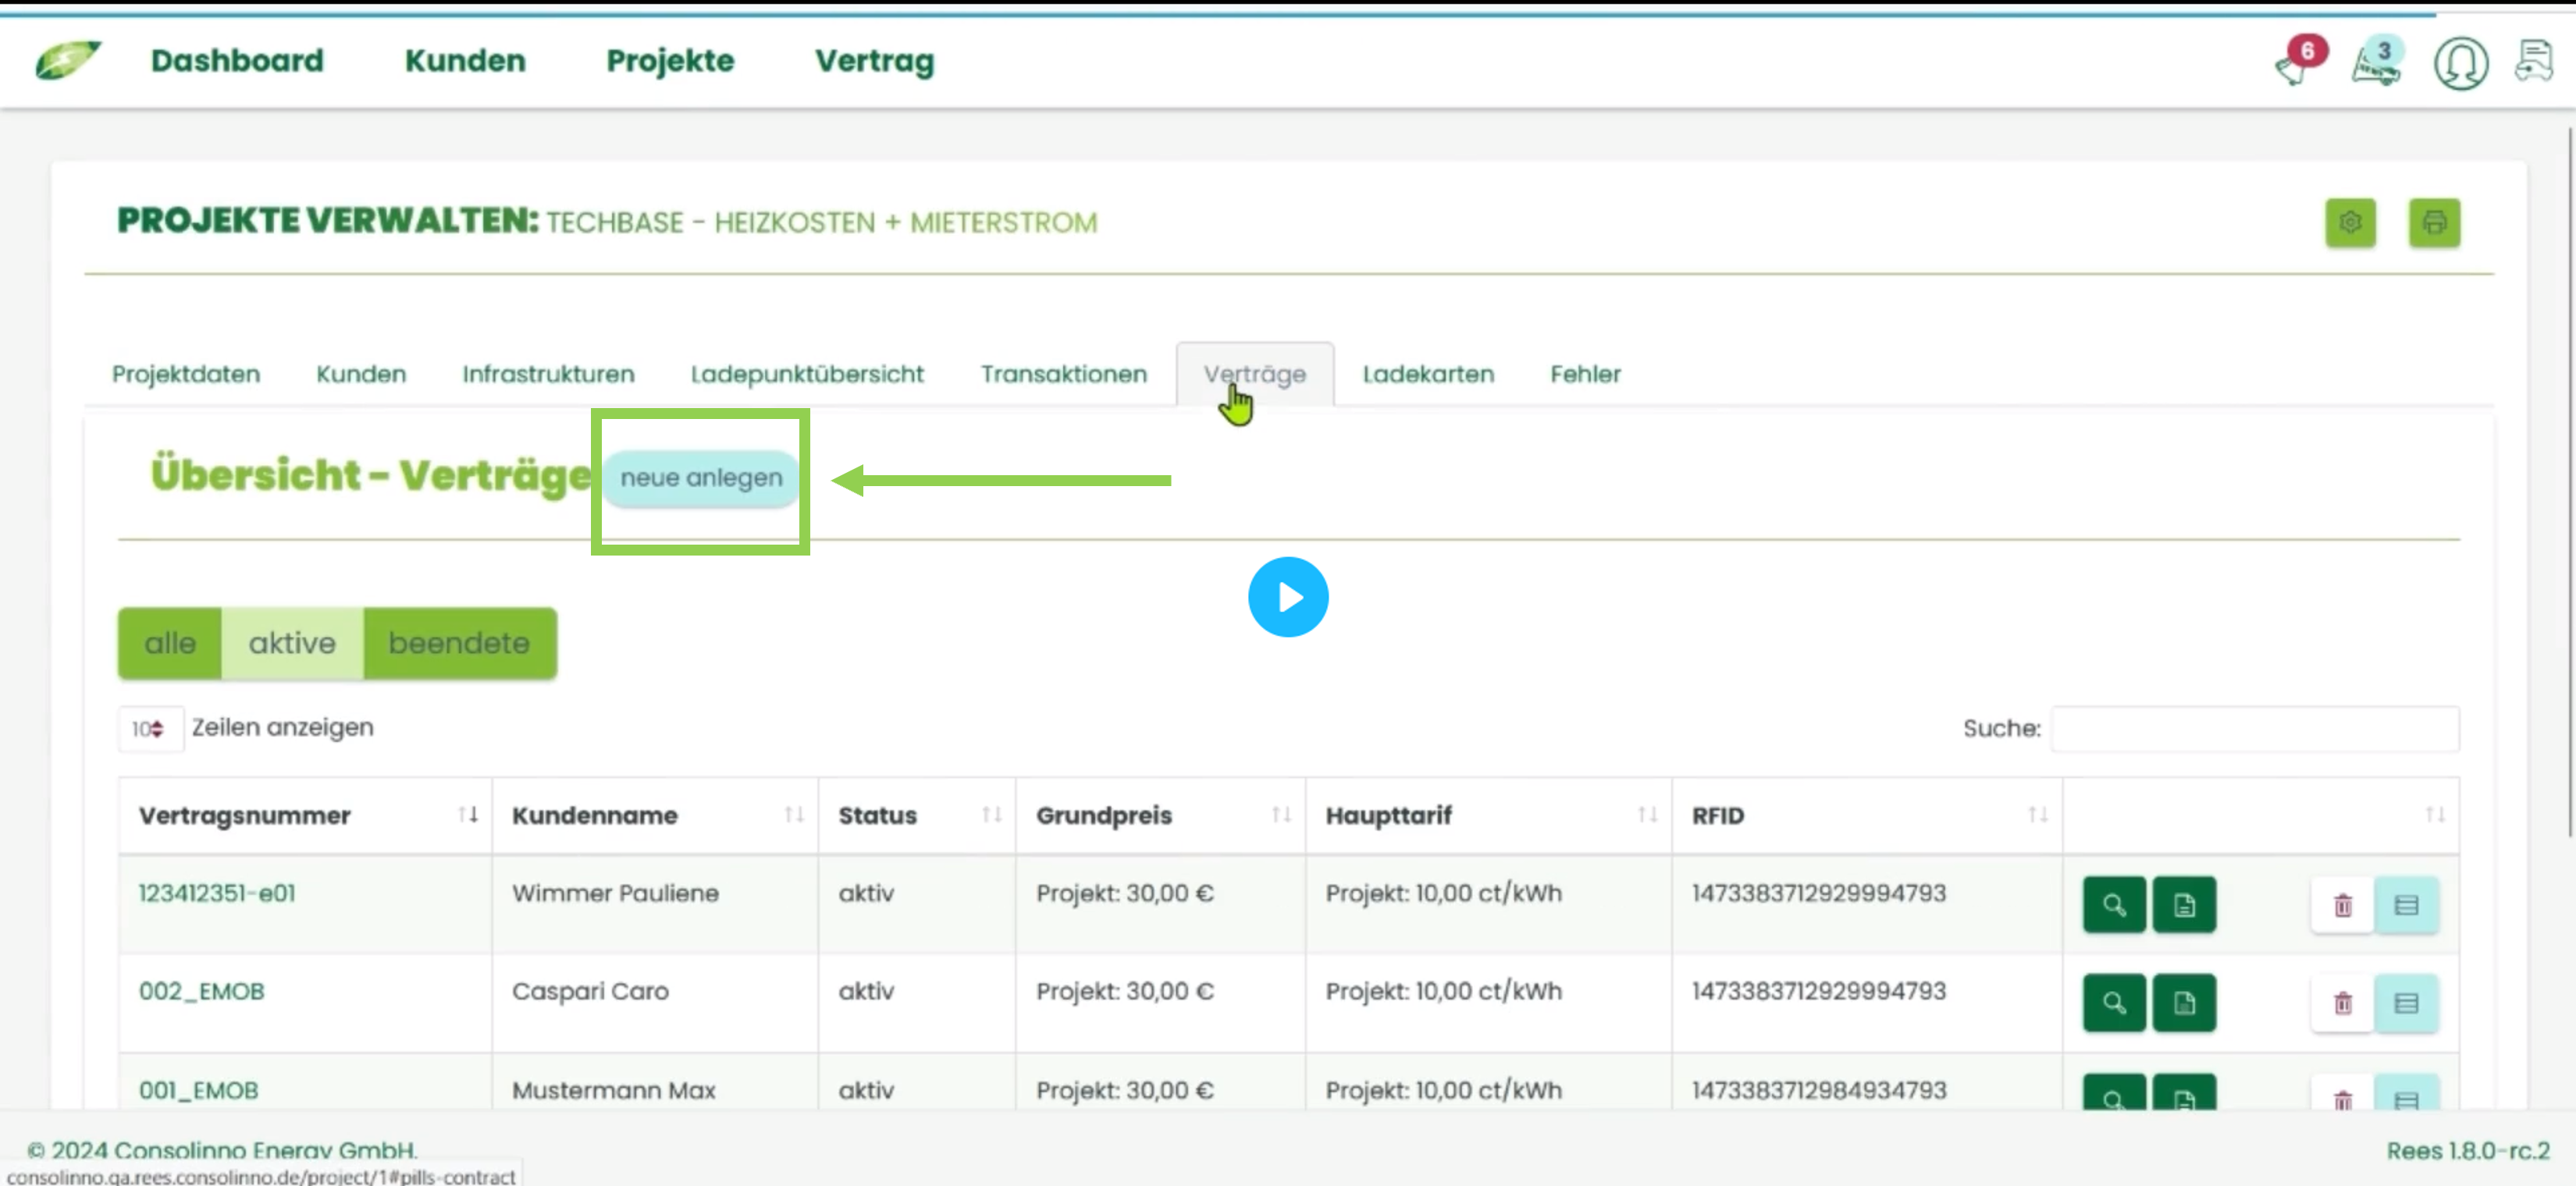Switch to the Ladepunktübersicht tab
Screen dimensions: 2576x1186
[x=807, y=374]
